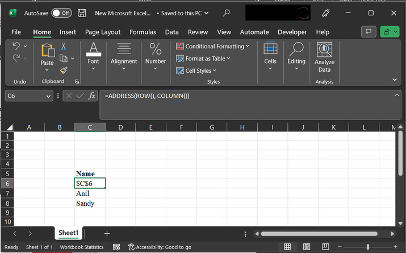The width and height of the screenshot is (406, 253).
Task: Toggle the AutoSave switch
Action: [x=61, y=13]
